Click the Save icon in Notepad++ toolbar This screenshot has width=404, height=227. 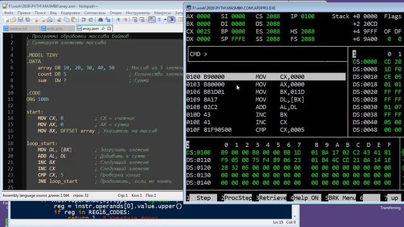(20, 20)
